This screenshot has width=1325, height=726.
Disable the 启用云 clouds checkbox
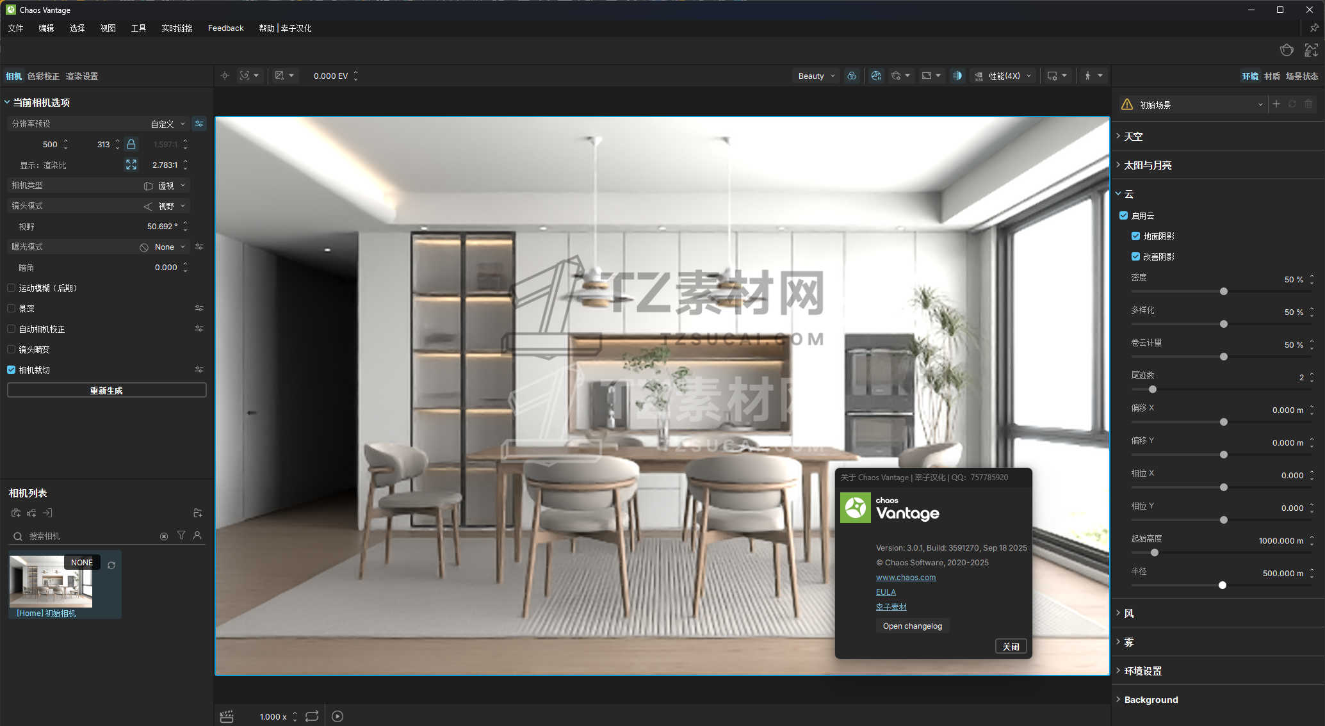(x=1123, y=215)
